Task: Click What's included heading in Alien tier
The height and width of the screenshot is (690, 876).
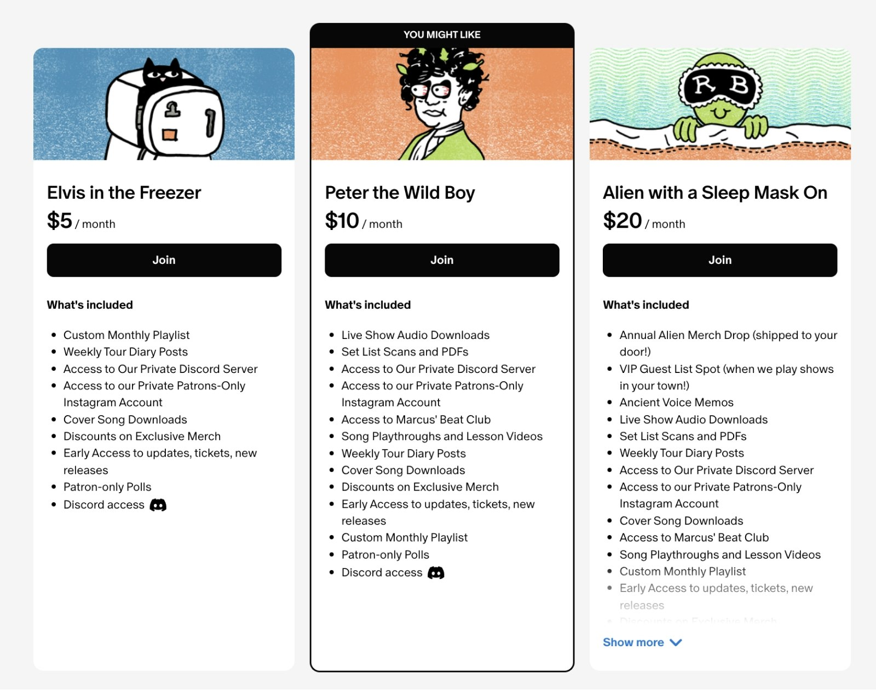Action: tap(646, 305)
